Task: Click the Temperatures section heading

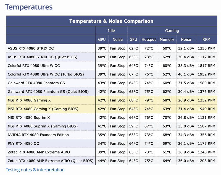Action: [x=29, y=7]
